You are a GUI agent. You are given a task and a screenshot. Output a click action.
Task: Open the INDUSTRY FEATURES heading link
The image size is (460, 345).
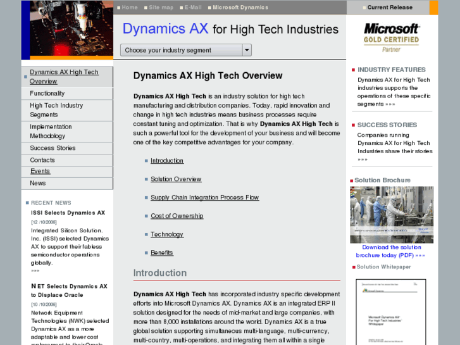coord(391,70)
